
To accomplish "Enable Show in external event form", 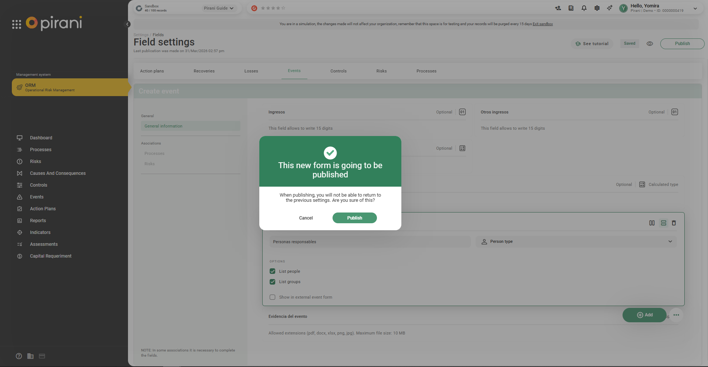I will pyautogui.click(x=273, y=297).
